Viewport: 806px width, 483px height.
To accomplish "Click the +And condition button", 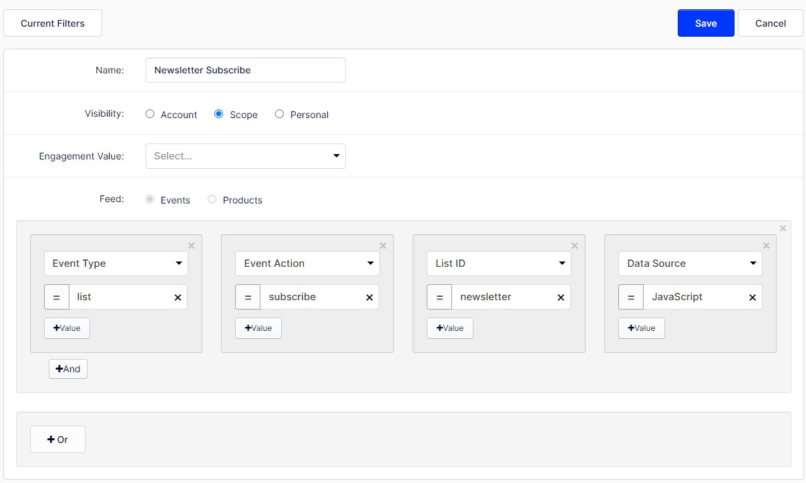I will click(x=68, y=369).
